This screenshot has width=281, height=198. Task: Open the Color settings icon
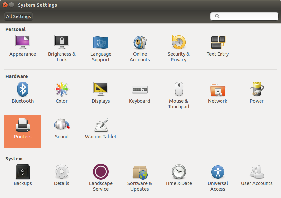tap(61, 89)
